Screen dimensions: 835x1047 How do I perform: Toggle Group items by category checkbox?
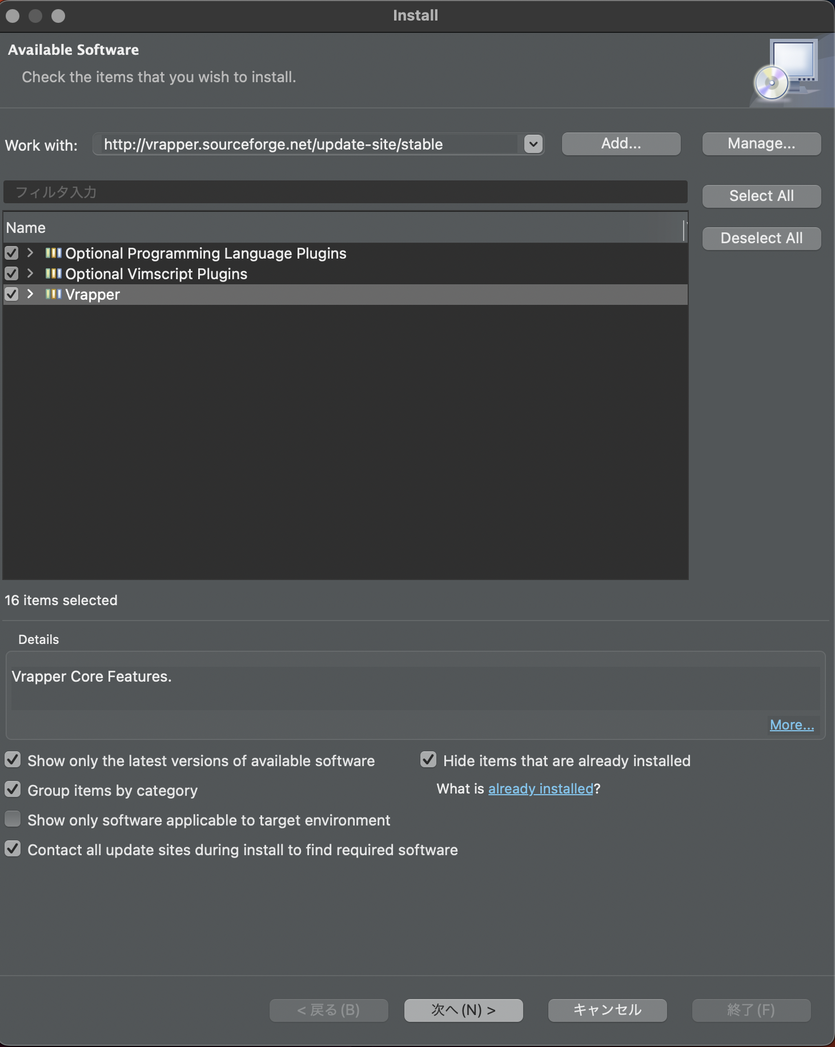13,790
